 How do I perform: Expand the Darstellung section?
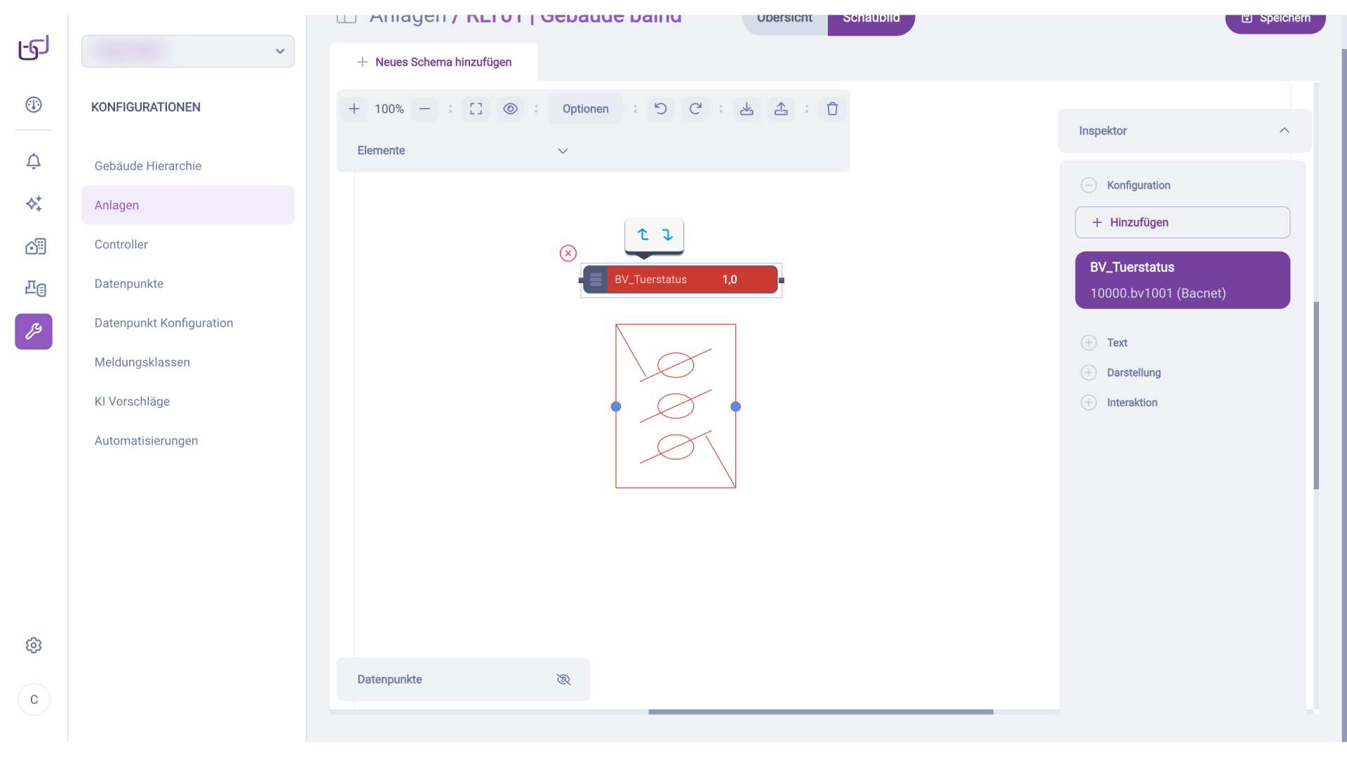tap(1089, 372)
